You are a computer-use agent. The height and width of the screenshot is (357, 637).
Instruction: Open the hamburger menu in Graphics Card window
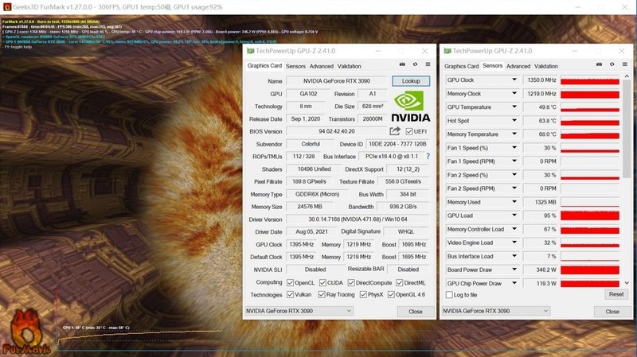(x=428, y=64)
